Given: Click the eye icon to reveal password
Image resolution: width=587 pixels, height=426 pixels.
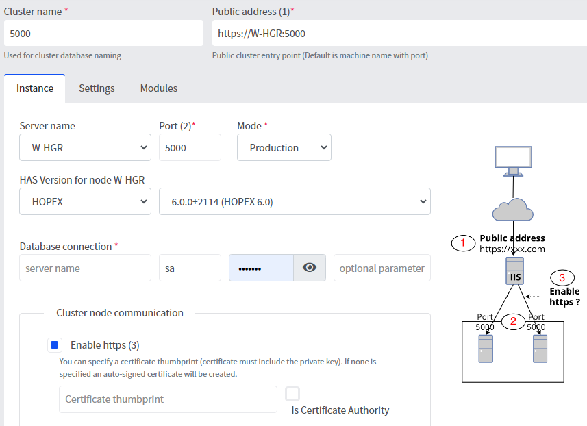Looking at the screenshot, I should [310, 268].
